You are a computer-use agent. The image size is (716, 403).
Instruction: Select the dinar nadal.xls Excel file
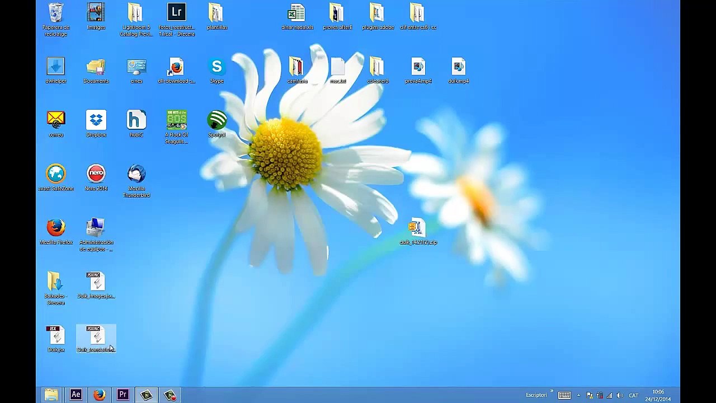point(297,16)
